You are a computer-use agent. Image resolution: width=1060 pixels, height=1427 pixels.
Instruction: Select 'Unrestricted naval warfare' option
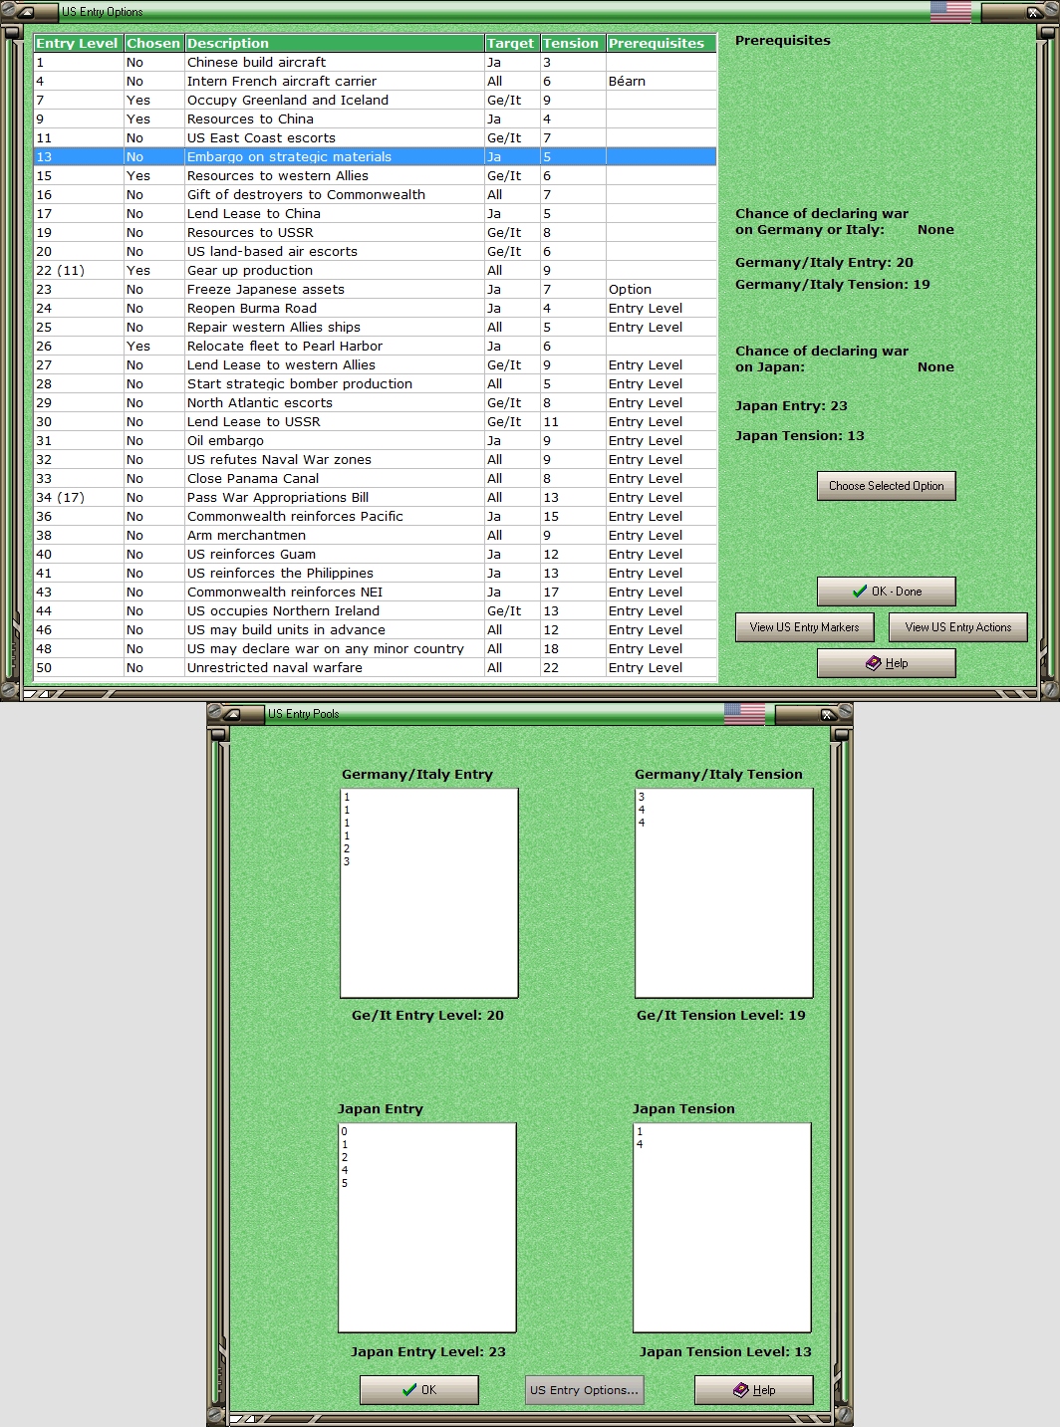(375, 667)
